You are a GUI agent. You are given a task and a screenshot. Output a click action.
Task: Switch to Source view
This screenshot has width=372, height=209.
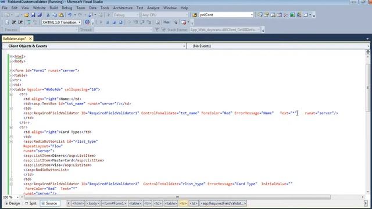[x=49, y=203]
